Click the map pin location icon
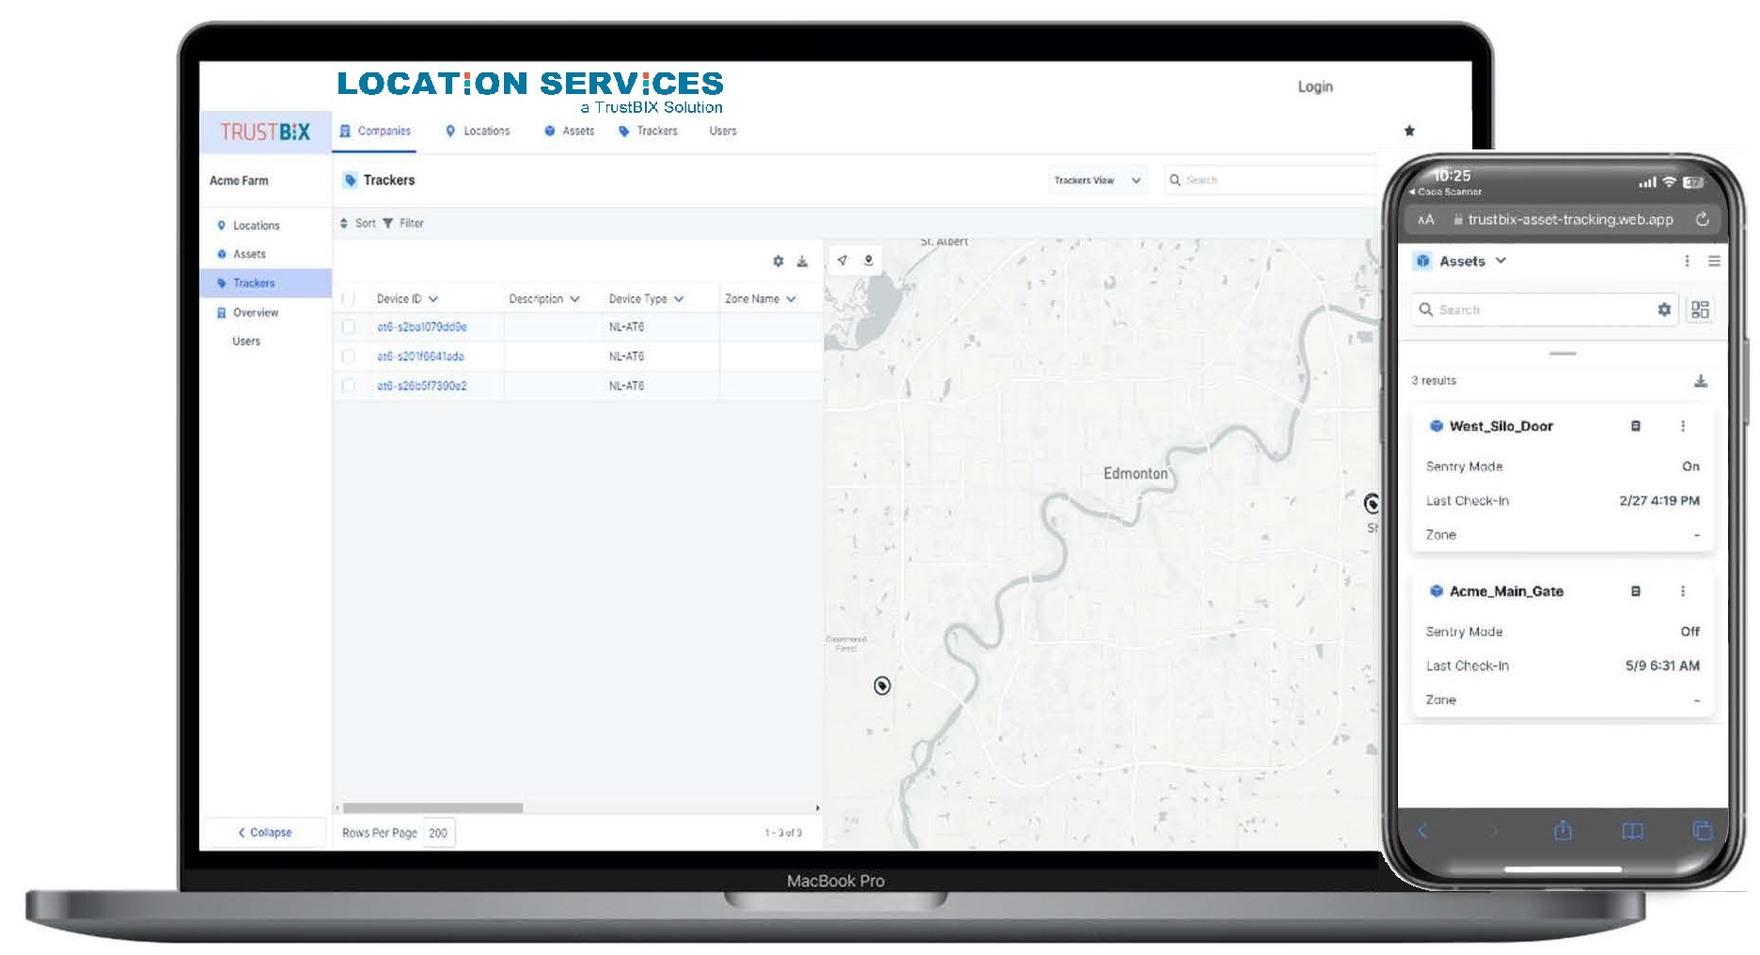Image resolution: width=1760 pixels, height=955 pixels. click(869, 260)
